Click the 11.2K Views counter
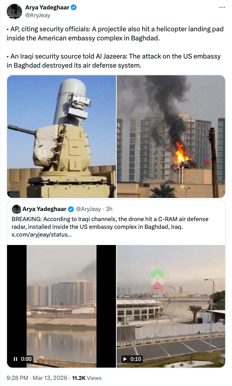 pos(87,378)
